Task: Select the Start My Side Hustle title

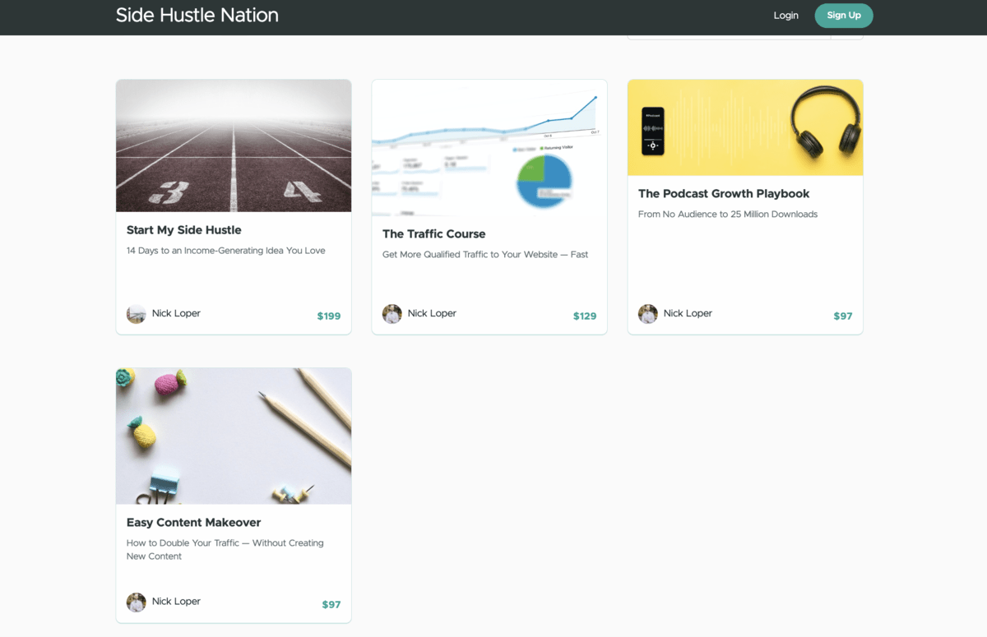Action: click(x=183, y=230)
